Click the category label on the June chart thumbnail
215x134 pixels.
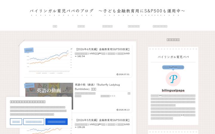(29, 50)
